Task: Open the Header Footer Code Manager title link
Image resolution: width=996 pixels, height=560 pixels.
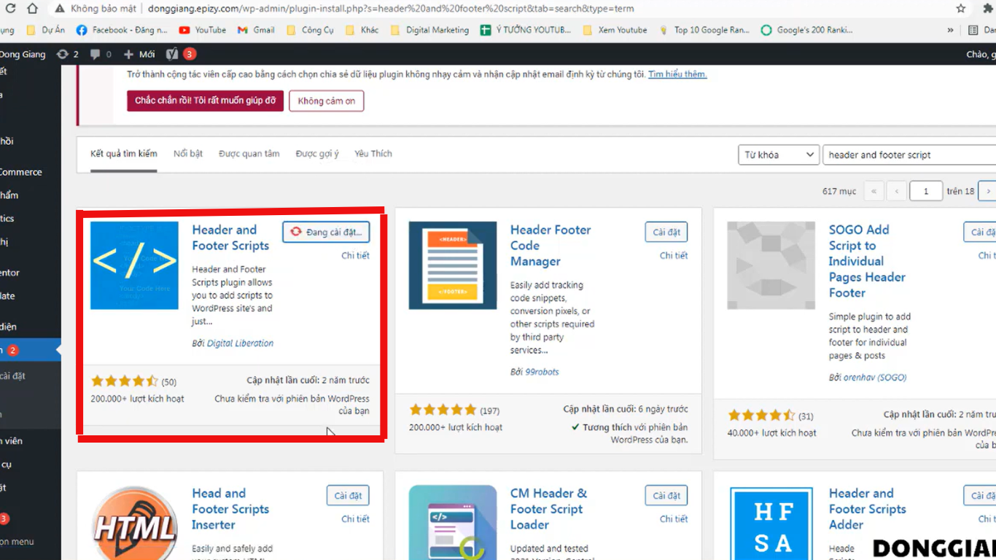Action: point(550,246)
